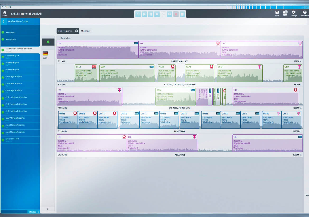Viewport: 309px width, 217px height.
Task: Toggle green indicator next to Overview
Action: tap(3, 33)
